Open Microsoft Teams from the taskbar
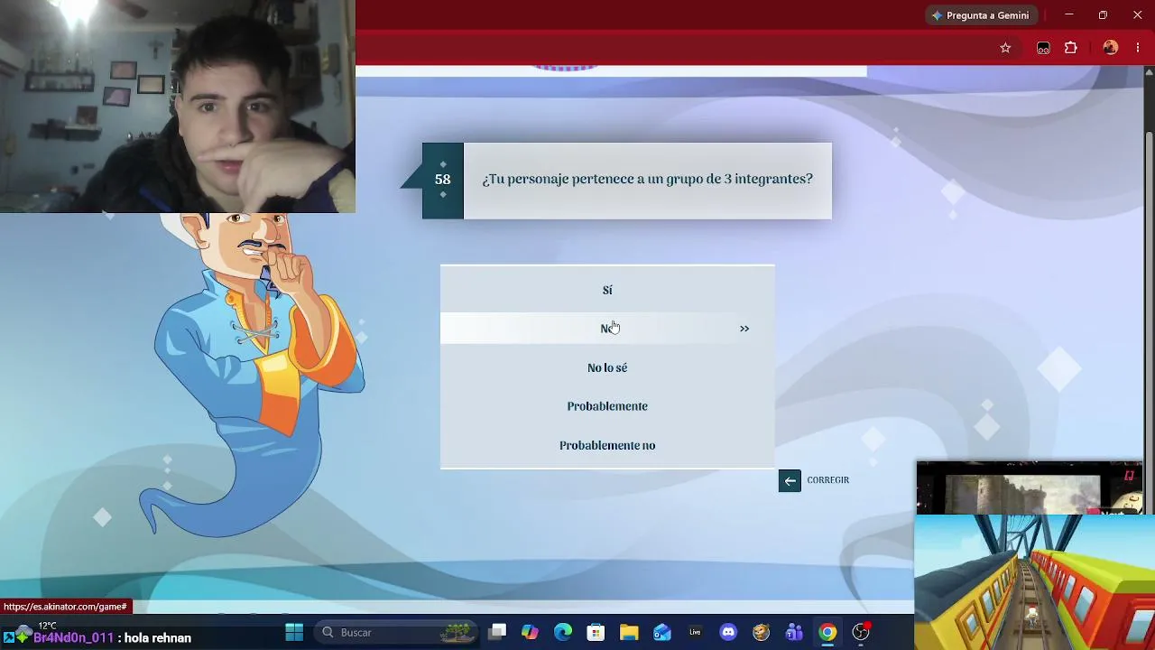1155x650 pixels. 794,632
